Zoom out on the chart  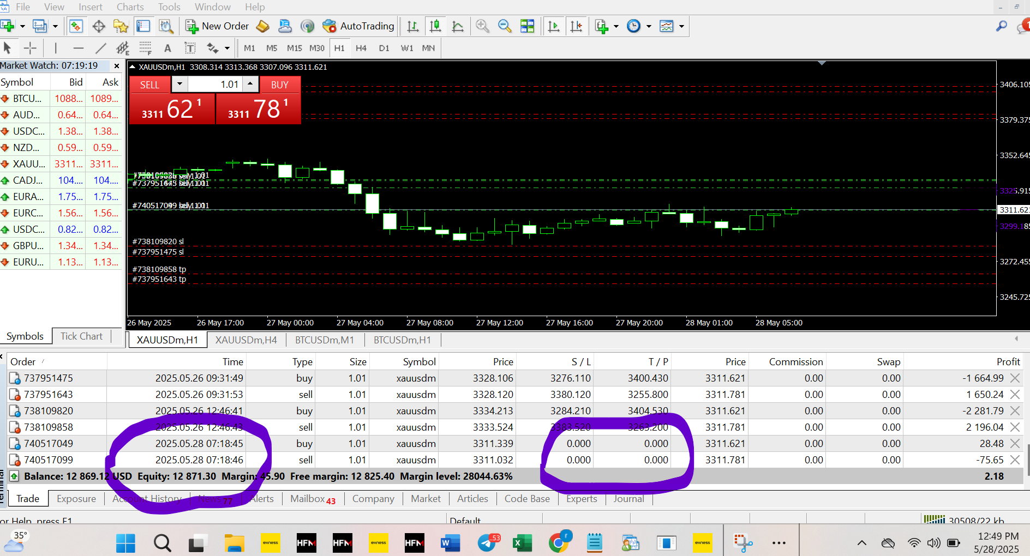505,26
